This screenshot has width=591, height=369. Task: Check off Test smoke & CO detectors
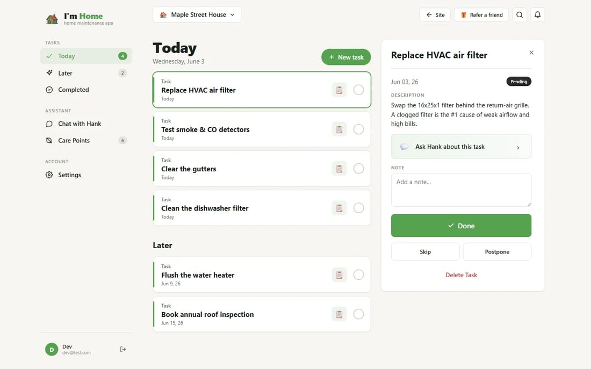point(358,129)
